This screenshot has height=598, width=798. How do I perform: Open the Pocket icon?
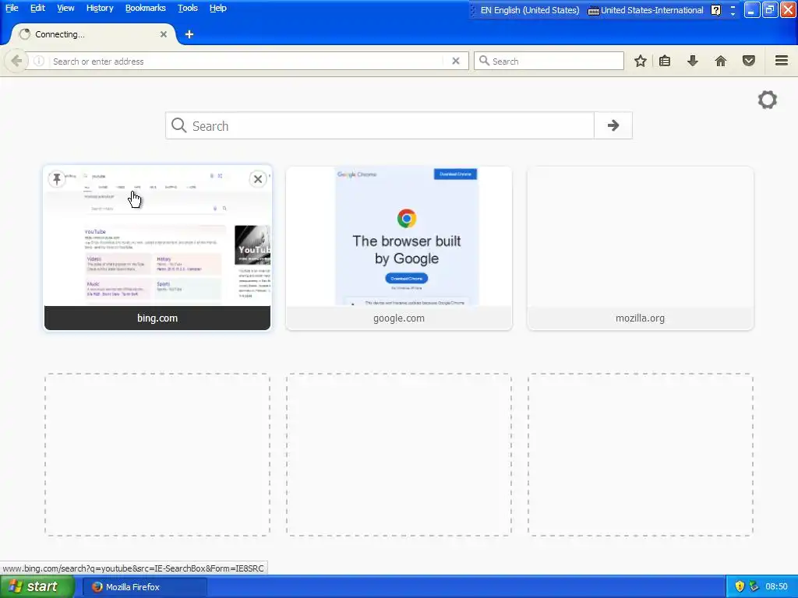[749, 61]
